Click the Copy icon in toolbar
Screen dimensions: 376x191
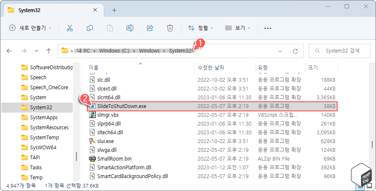[90, 28]
